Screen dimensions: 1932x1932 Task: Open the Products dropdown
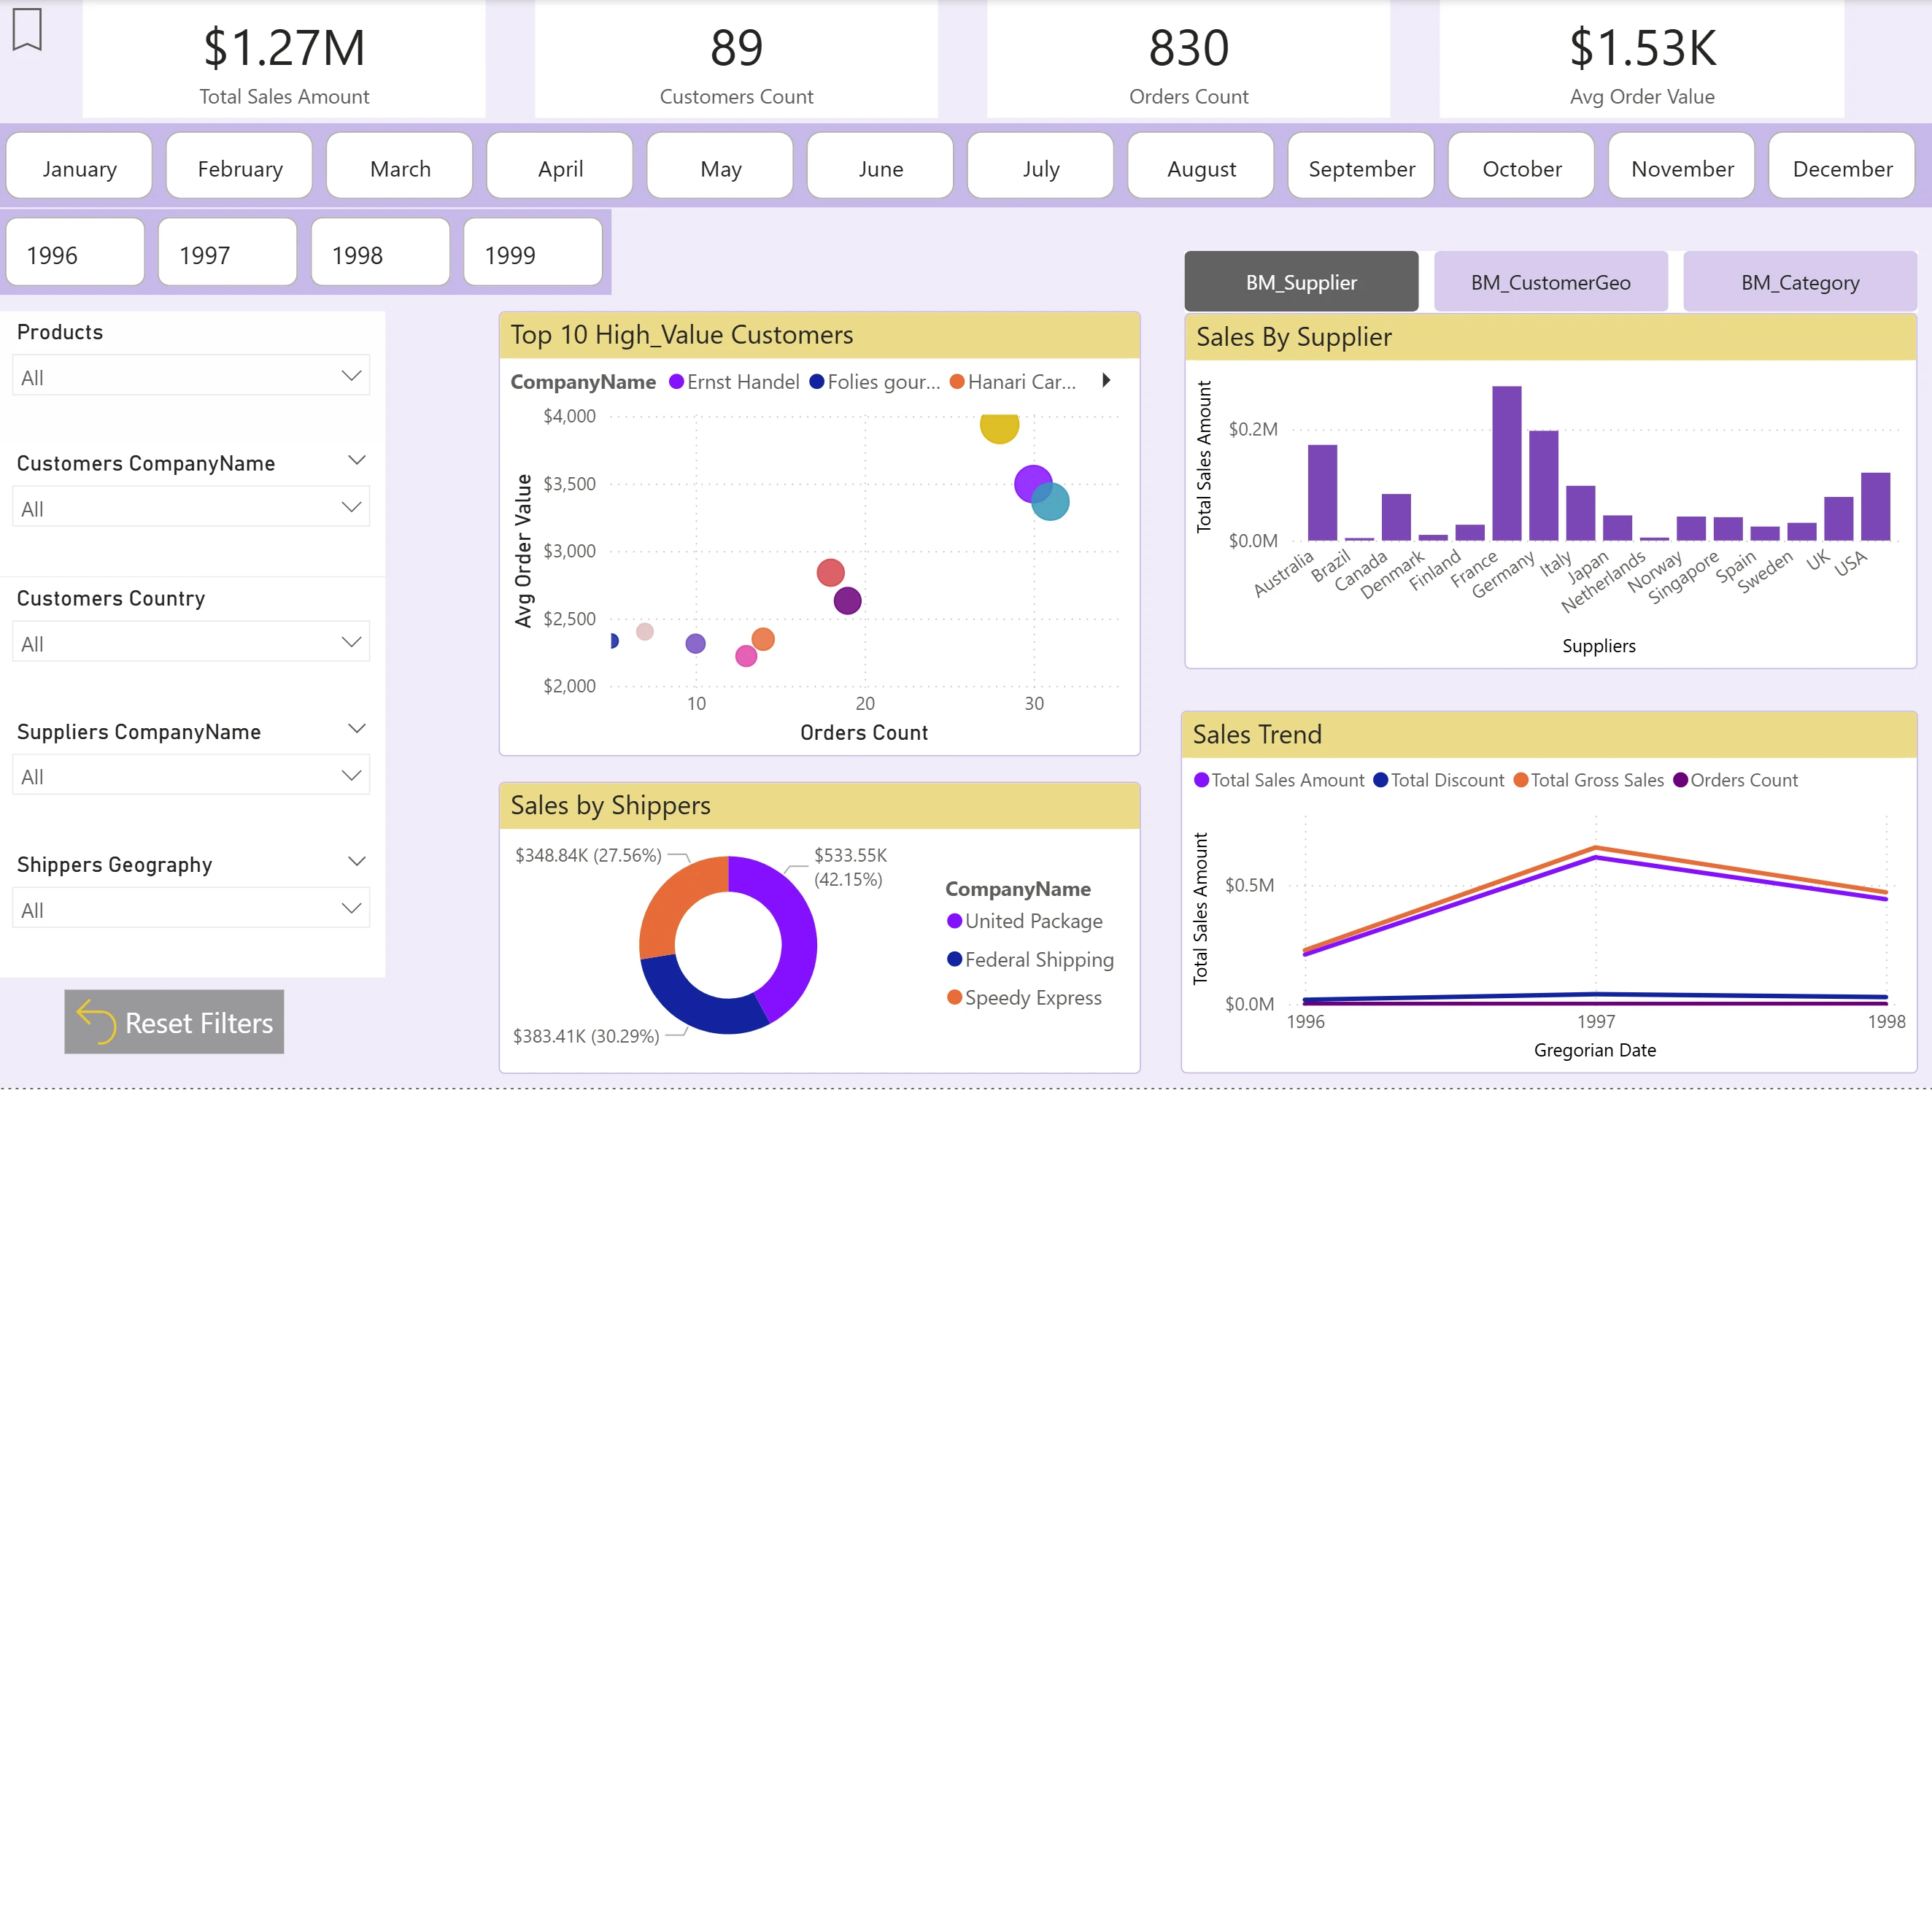point(191,376)
